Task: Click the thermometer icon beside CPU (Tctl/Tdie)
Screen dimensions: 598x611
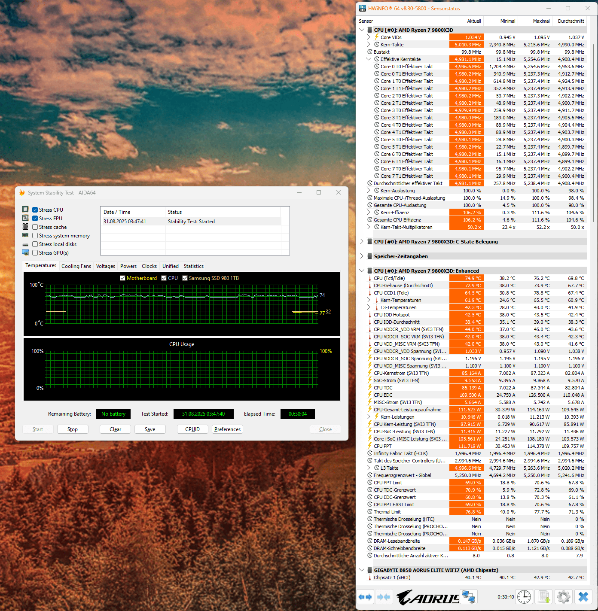Action: [x=370, y=278]
